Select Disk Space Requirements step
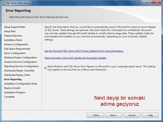163x122 pixels. (17, 49)
